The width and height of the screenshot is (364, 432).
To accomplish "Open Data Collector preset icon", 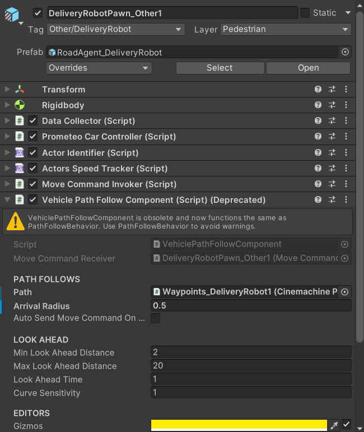I will [x=332, y=120].
